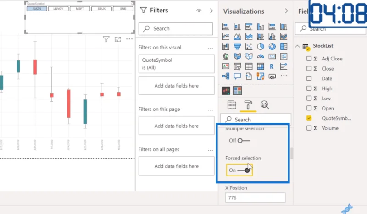Select the AMZN chiclet button
The height and width of the screenshot is (214, 367).
(x=37, y=9)
